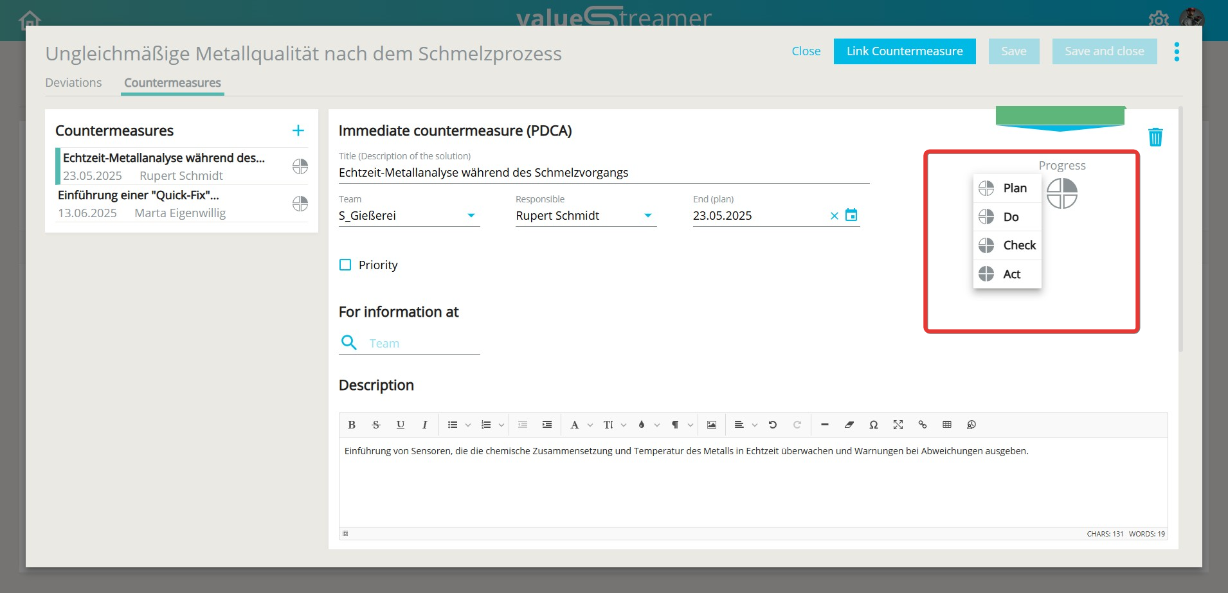Click the Save and close button

1105,51
